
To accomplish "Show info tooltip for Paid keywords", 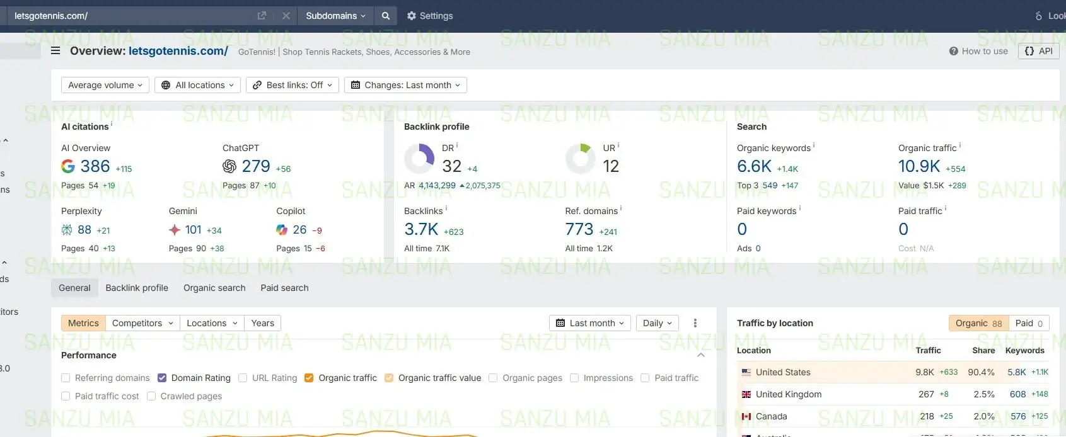I will (x=800, y=208).
